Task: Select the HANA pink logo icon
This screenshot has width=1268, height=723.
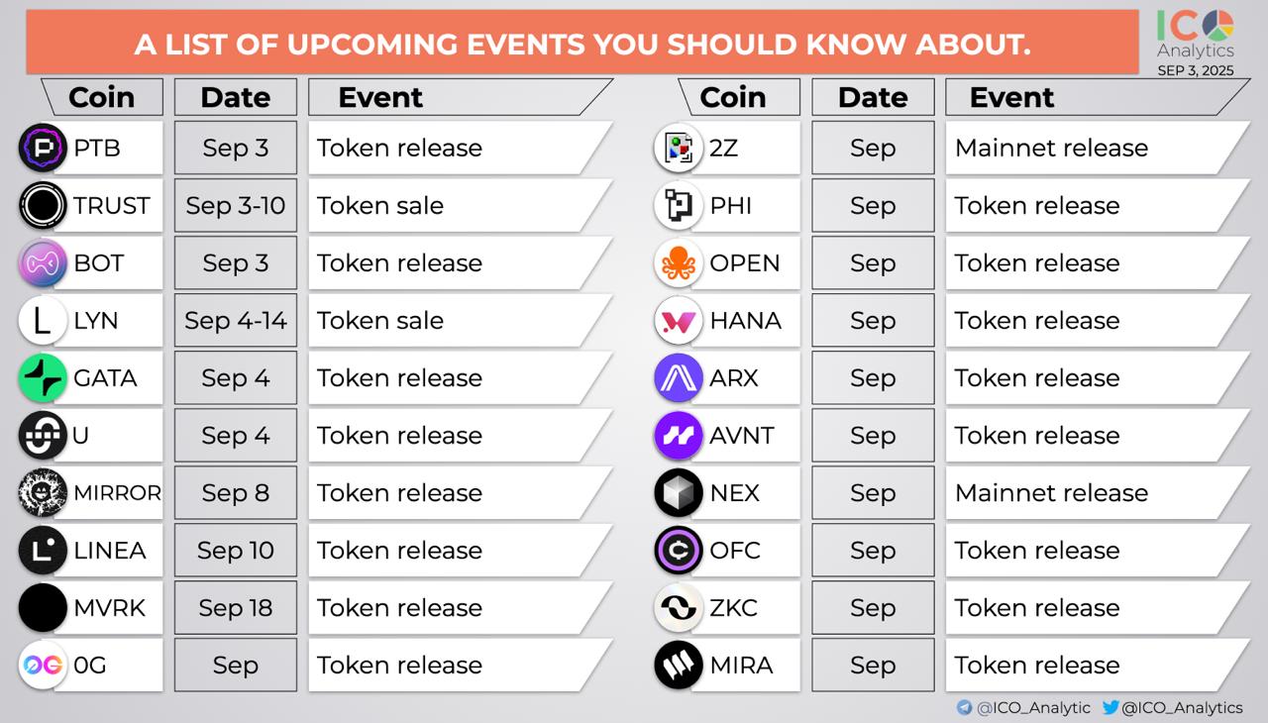Action: click(x=679, y=321)
